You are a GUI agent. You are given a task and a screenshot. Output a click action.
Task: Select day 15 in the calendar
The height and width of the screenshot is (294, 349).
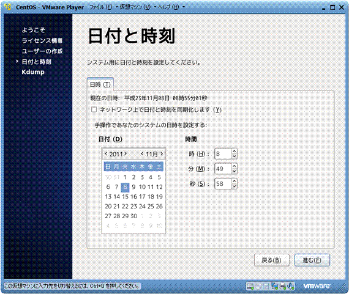[x=125, y=197]
